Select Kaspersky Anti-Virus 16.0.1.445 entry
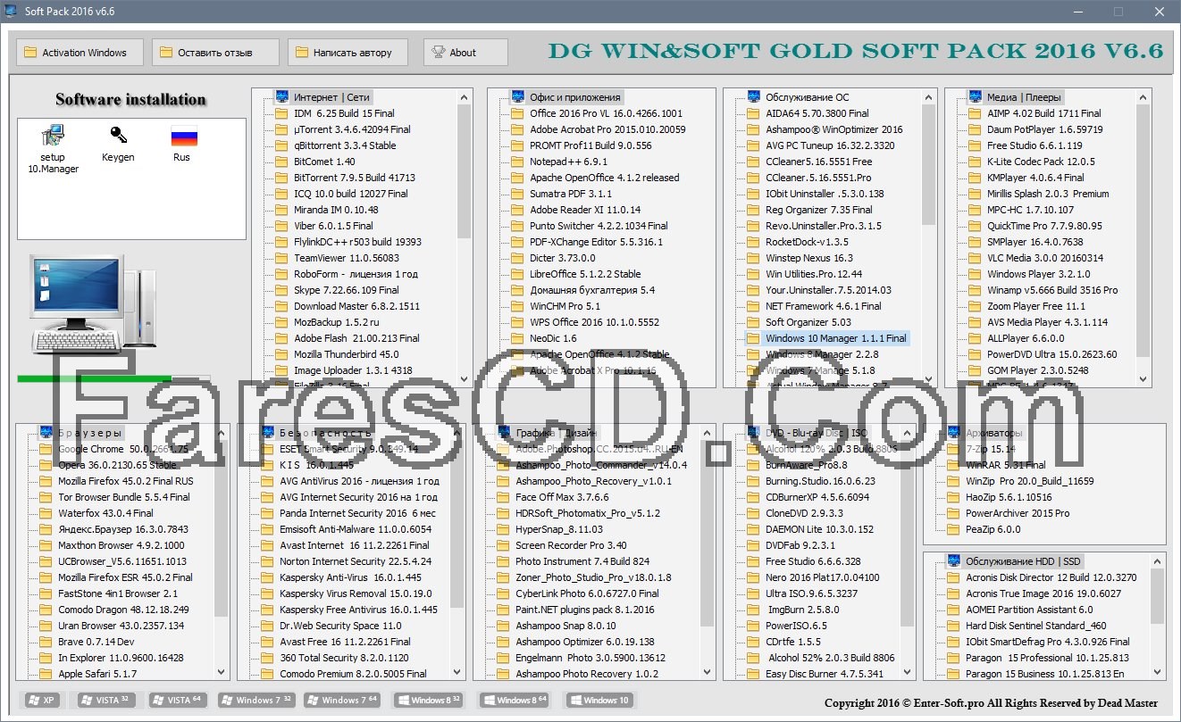 click(x=350, y=577)
